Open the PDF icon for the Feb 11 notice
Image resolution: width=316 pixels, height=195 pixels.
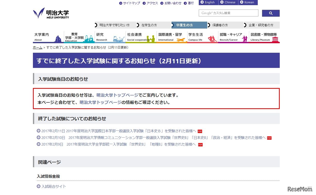click(x=200, y=131)
